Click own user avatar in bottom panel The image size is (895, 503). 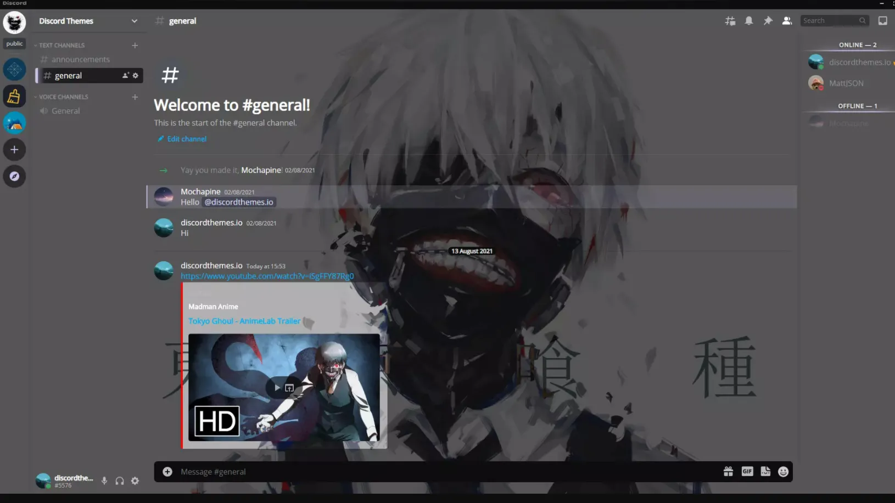click(x=43, y=481)
